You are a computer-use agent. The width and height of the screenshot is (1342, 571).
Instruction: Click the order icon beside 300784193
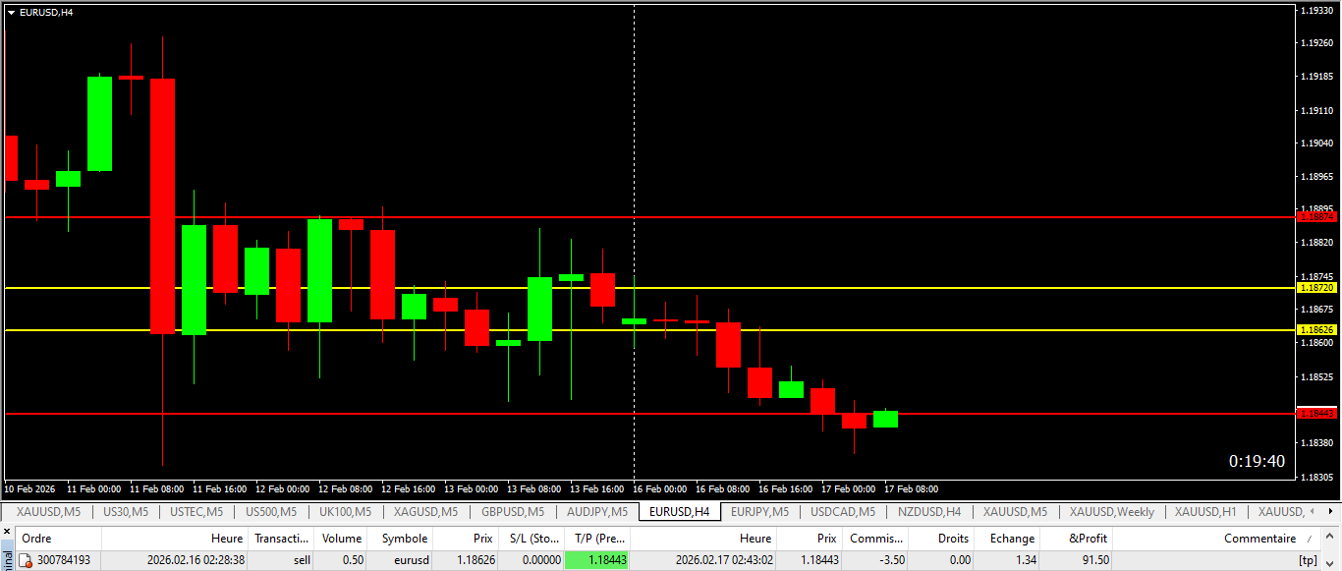tap(28, 560)
